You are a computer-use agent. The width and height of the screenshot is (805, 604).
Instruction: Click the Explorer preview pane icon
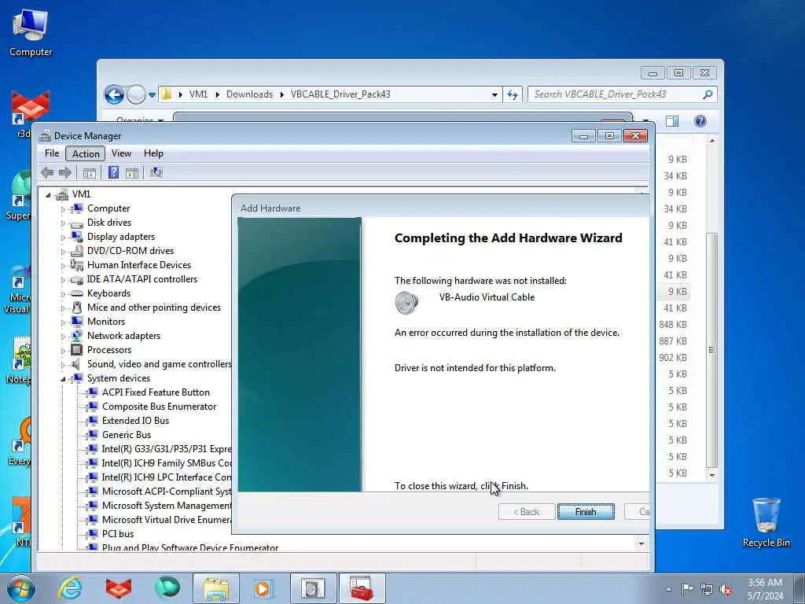pos(672,121)
